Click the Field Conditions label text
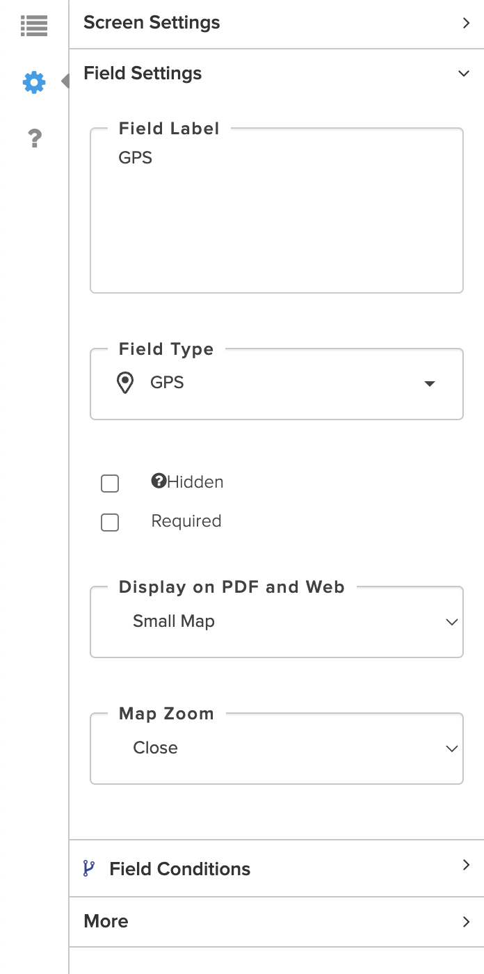The image size is (484, 974). point(179,868)
